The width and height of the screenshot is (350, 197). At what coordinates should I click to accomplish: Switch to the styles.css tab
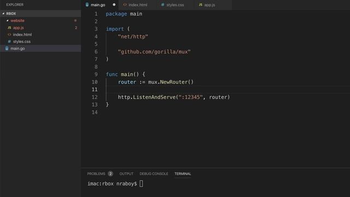[175, 5]
